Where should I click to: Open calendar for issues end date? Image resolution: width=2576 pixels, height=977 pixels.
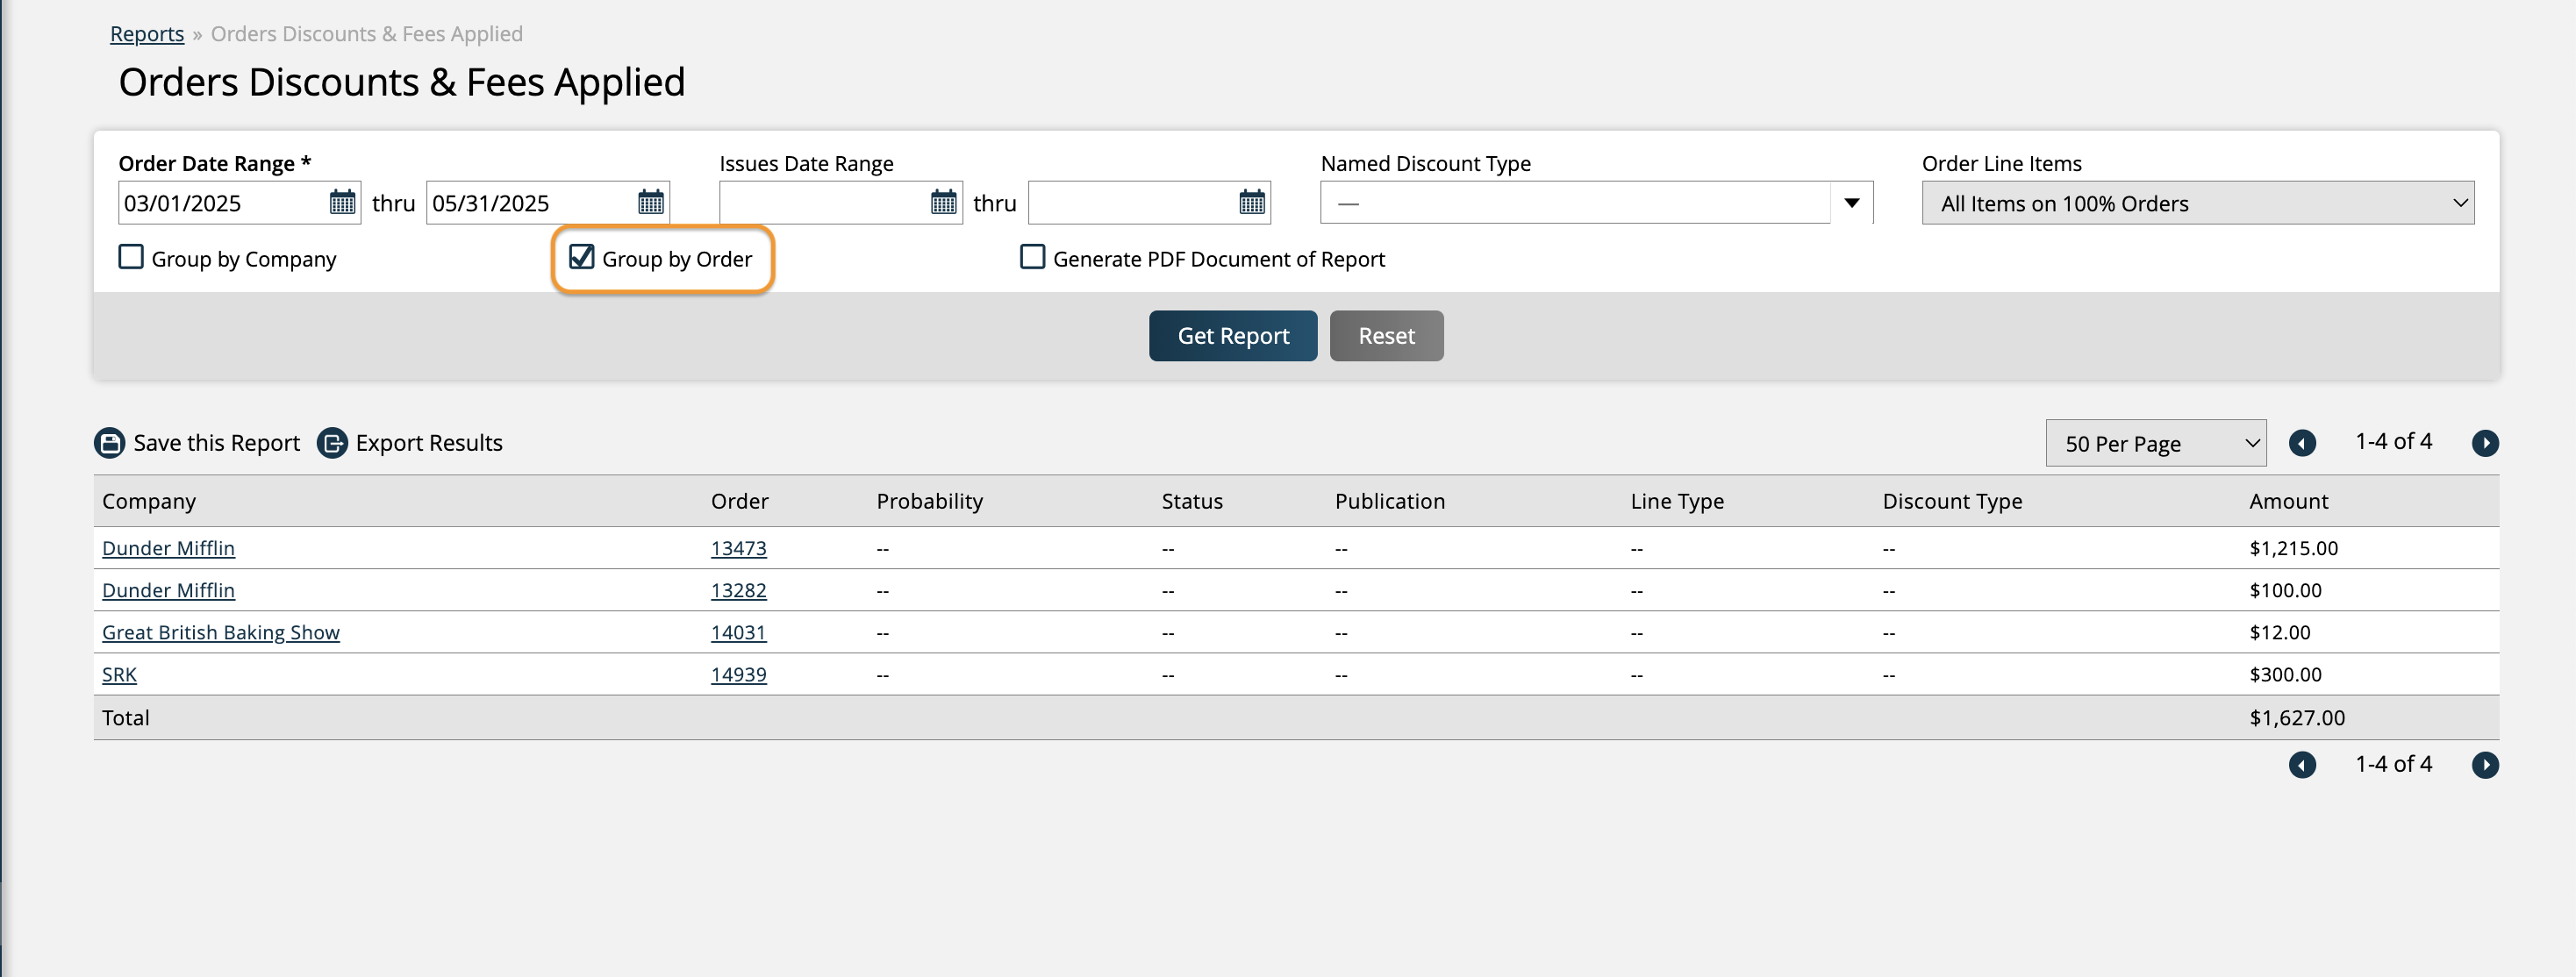(1251, 203)
